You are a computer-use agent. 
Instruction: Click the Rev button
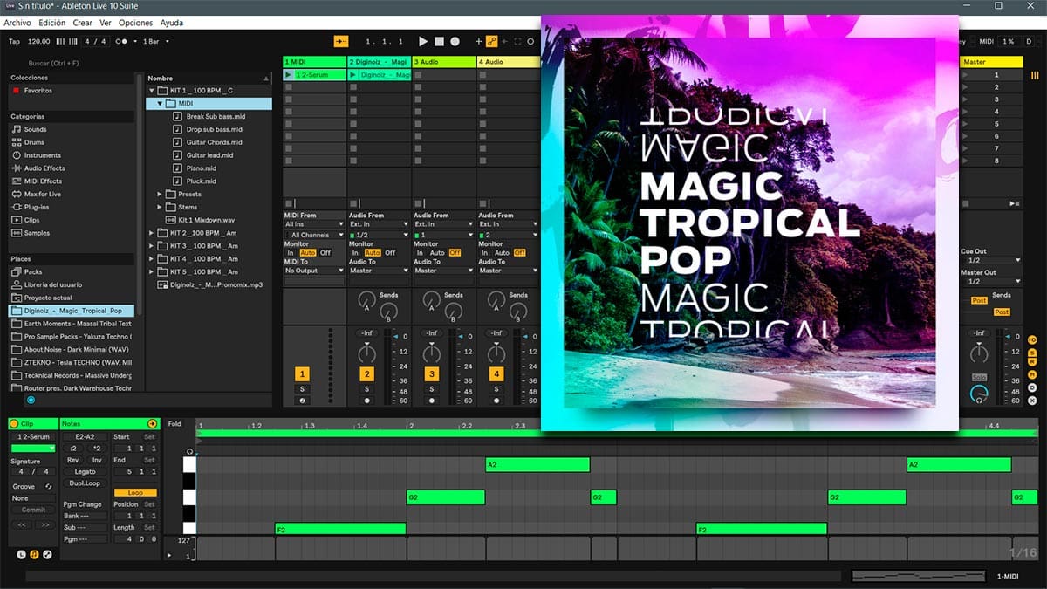coord(73,460)
